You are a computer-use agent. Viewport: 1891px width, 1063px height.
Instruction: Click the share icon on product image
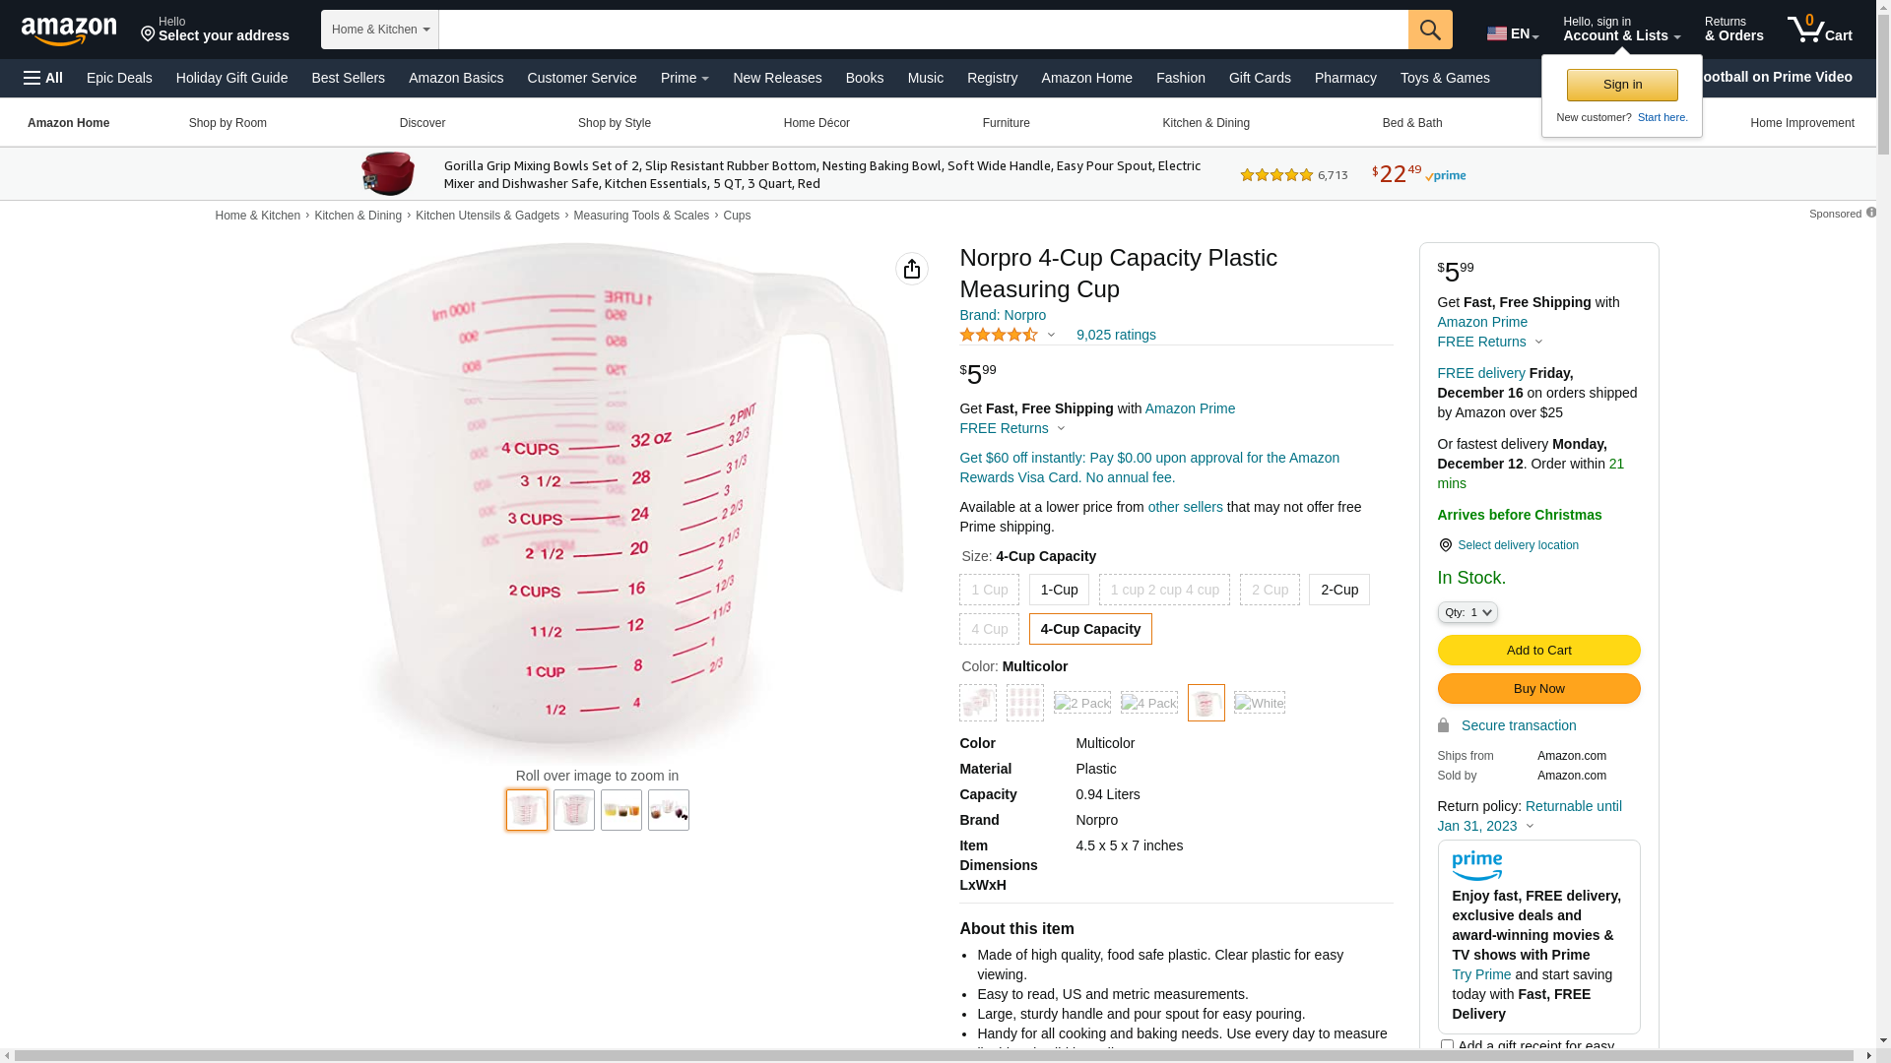[912, 269]
